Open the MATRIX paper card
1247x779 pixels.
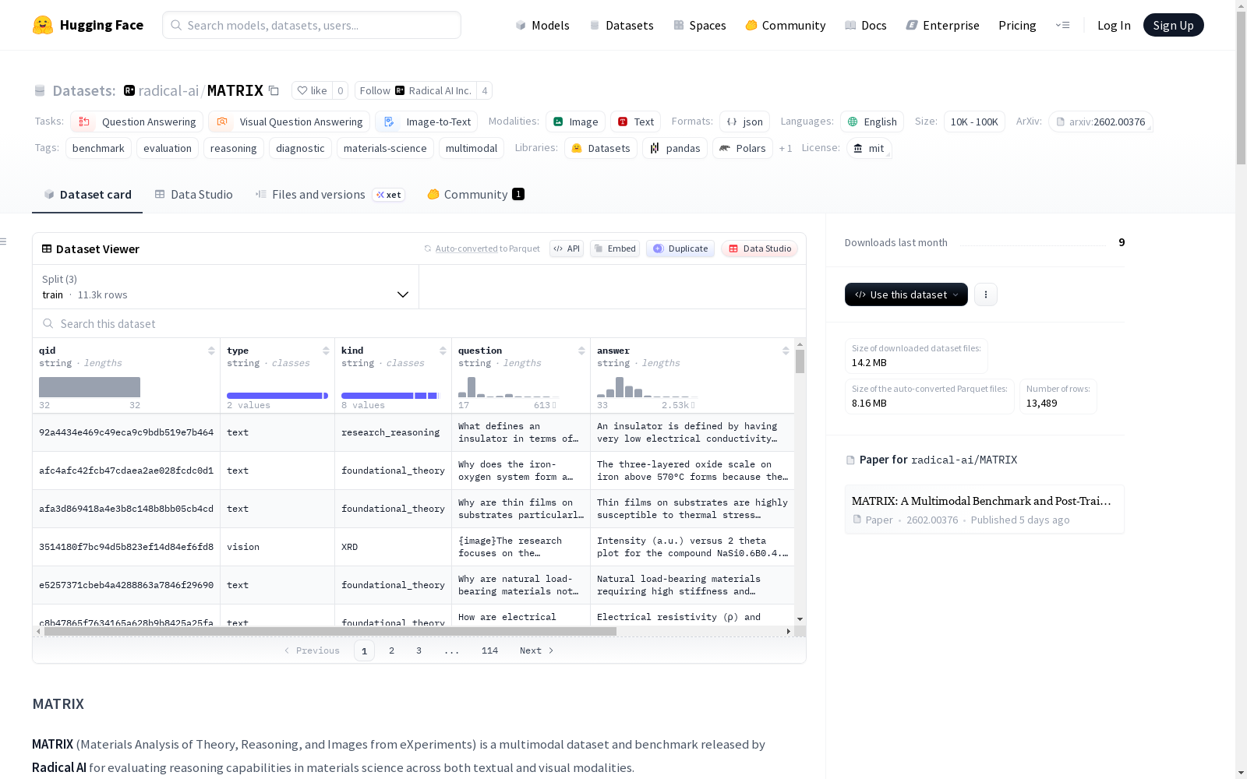[x=984, y=509]
